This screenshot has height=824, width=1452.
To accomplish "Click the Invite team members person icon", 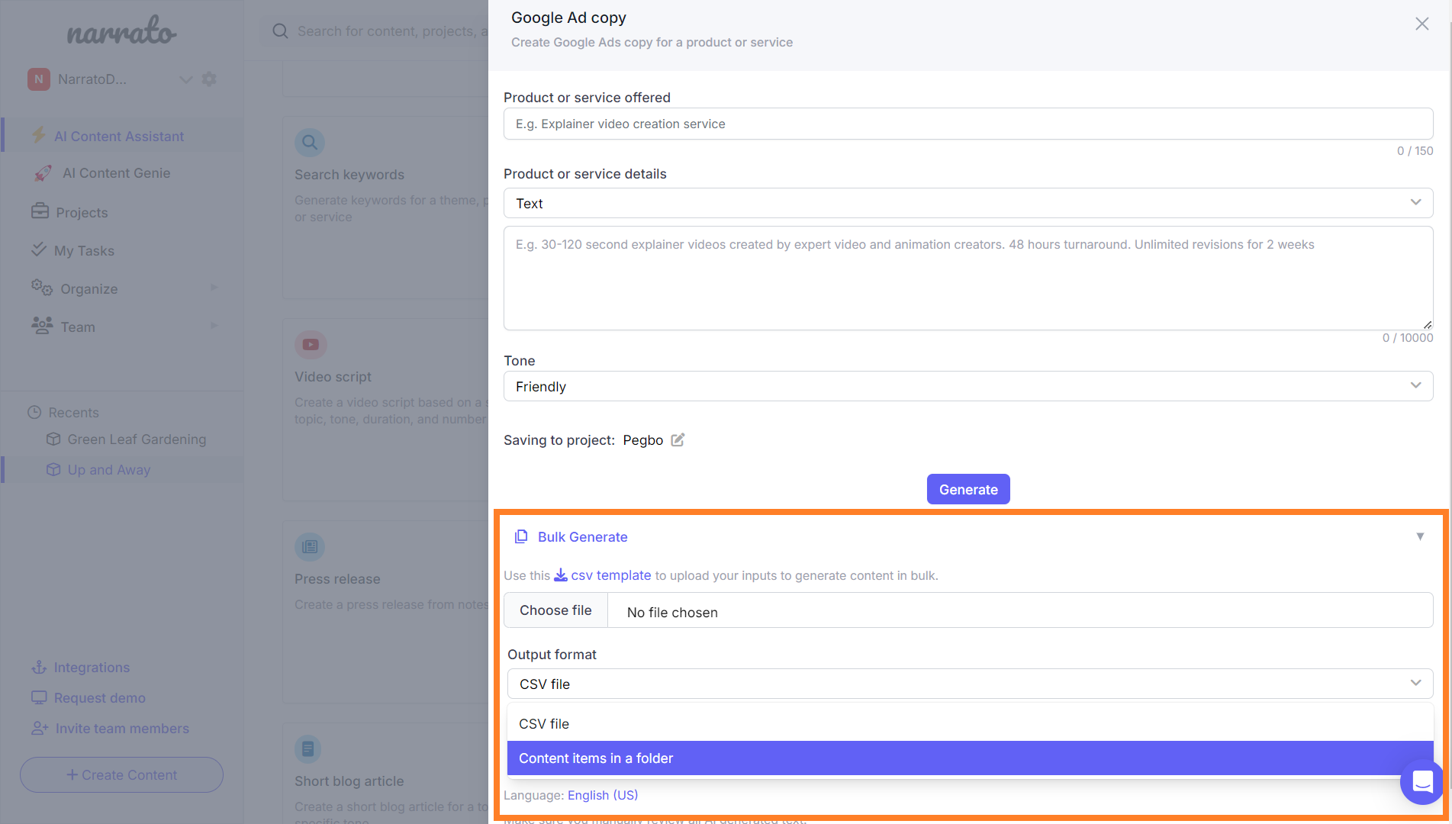I will 40,728.
